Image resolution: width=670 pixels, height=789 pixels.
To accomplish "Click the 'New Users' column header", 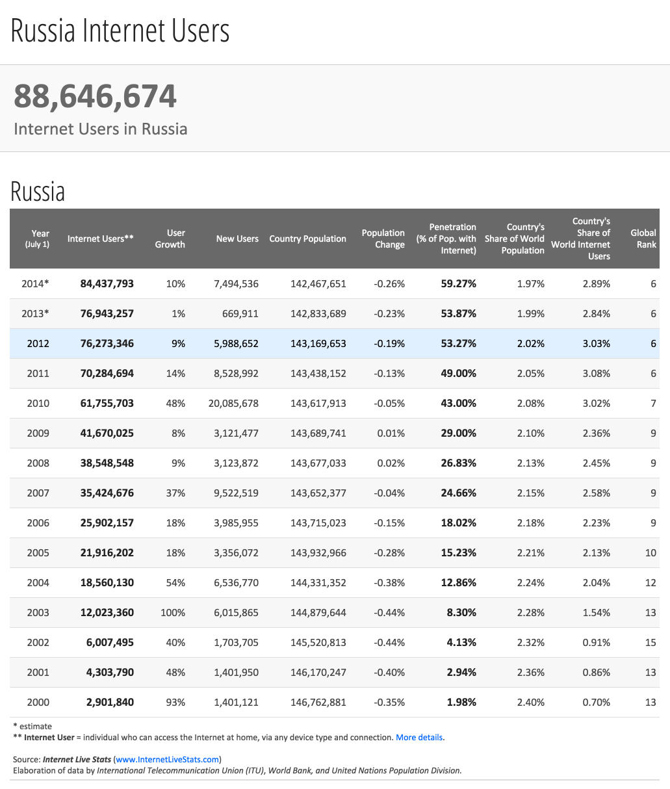I will pyautogui.click(x=237, y=239).
